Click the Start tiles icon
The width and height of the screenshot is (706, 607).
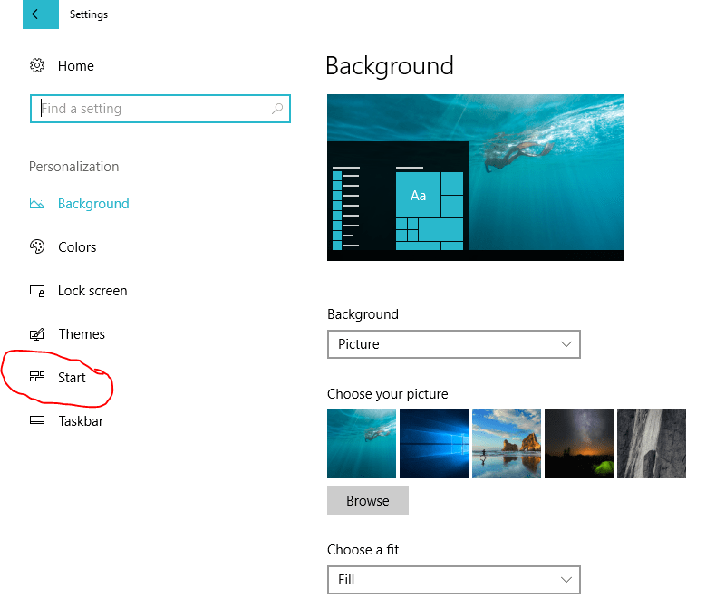pos(37,377)
